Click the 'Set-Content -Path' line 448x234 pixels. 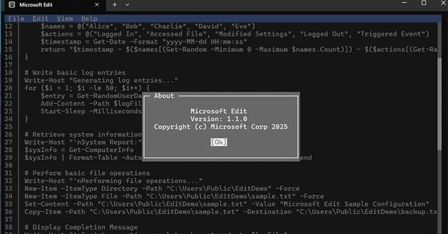coord(227,204)
